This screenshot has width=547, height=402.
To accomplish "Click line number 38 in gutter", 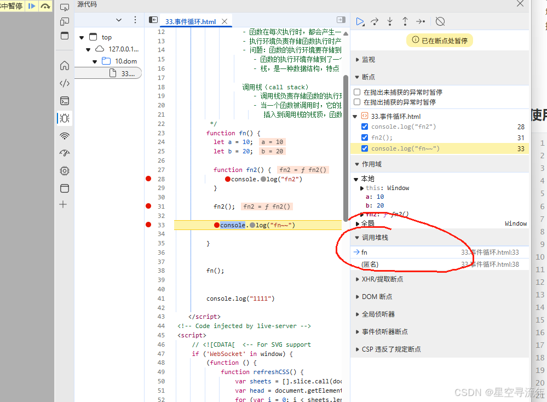I will pyautogui.click(x=161, y=271).
